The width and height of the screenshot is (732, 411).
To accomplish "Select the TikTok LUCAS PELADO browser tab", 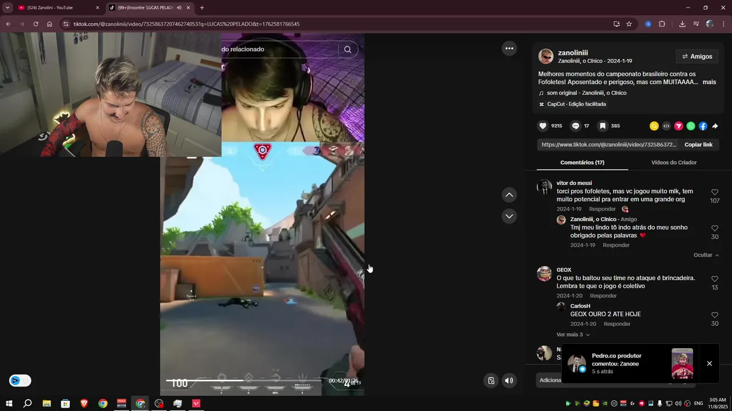I will pos(150,7).
